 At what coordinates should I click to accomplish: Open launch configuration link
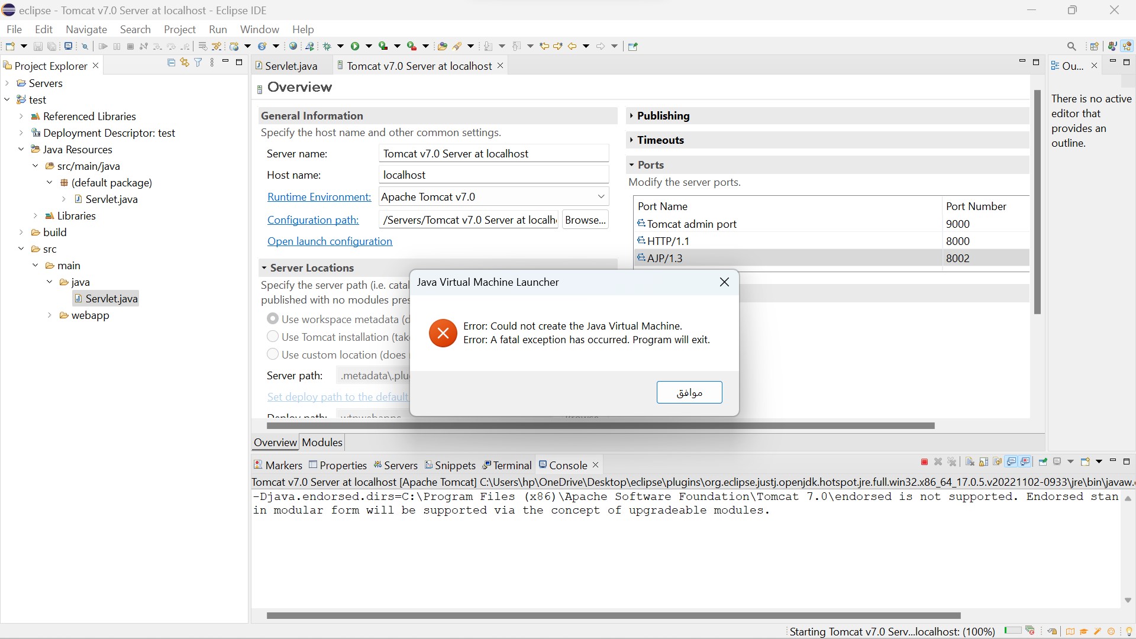coord(330,241)
